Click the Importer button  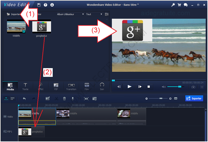(13, 14)
